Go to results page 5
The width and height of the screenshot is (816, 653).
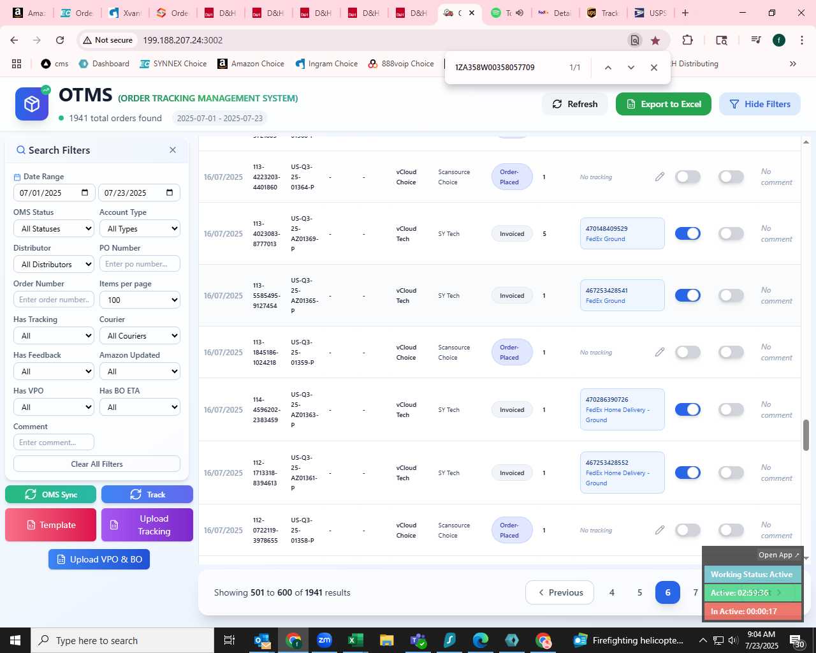pyautogui.click(x=639, y=592)
